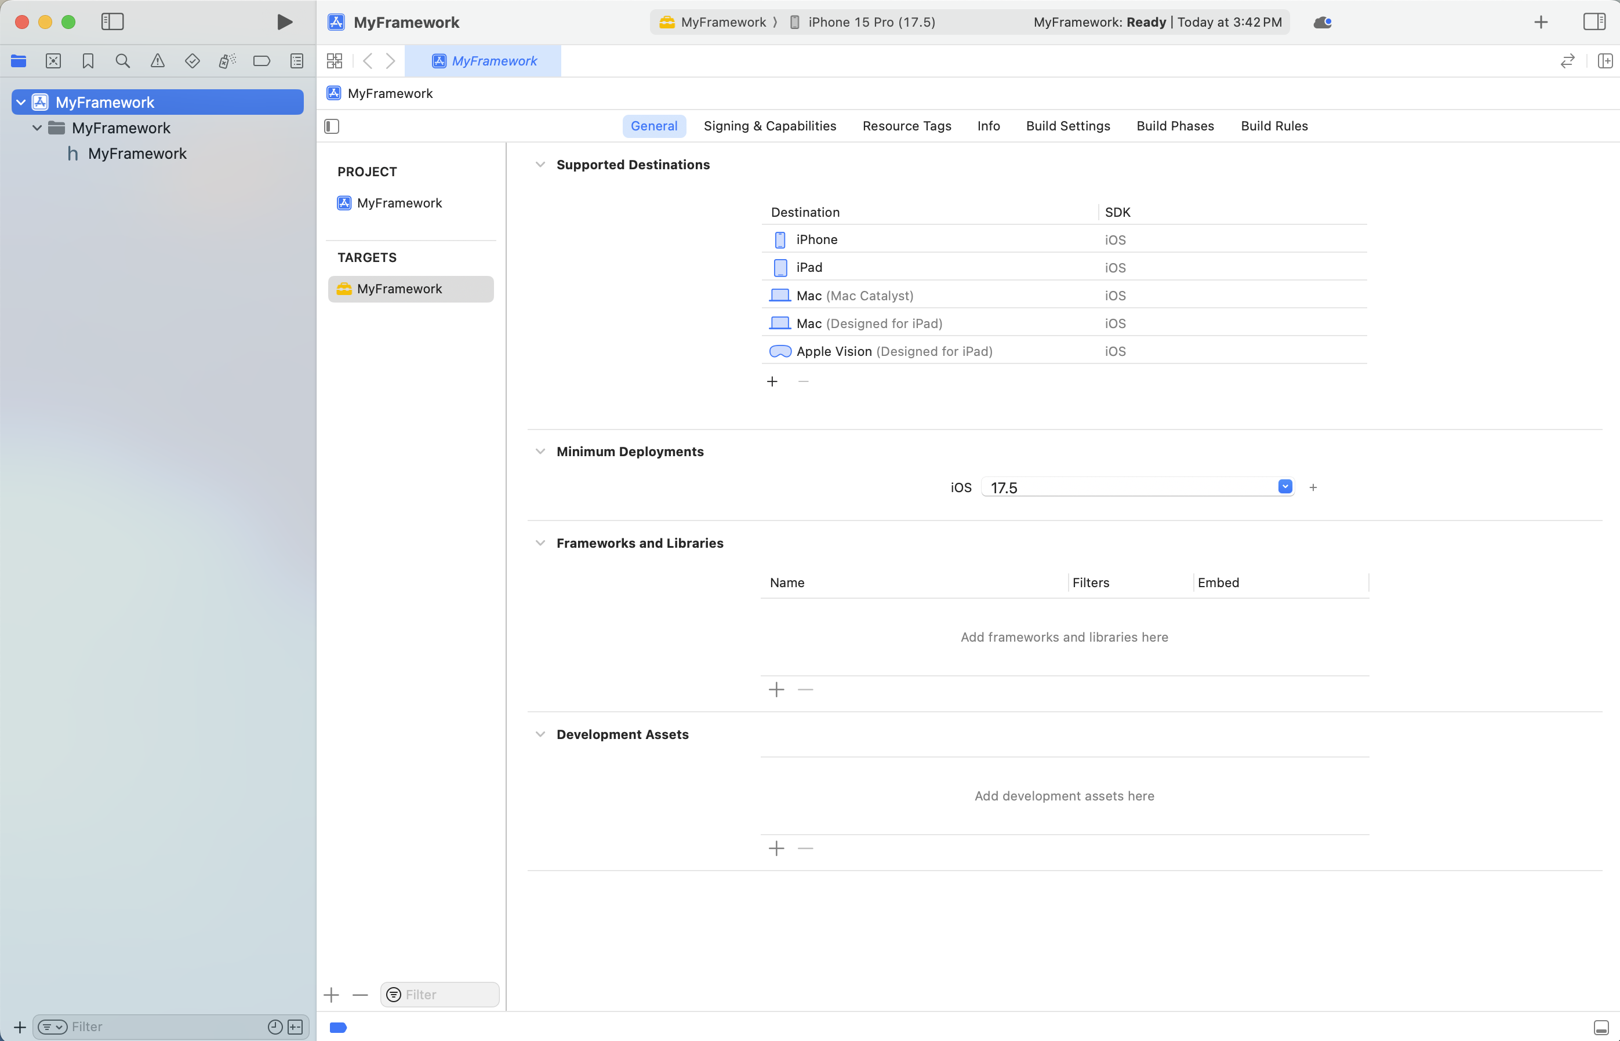Image resolution: width=1620 pixels, height=1041 pixels.
Task: Toggle the right inspector panel
Action: [1594, 21]
